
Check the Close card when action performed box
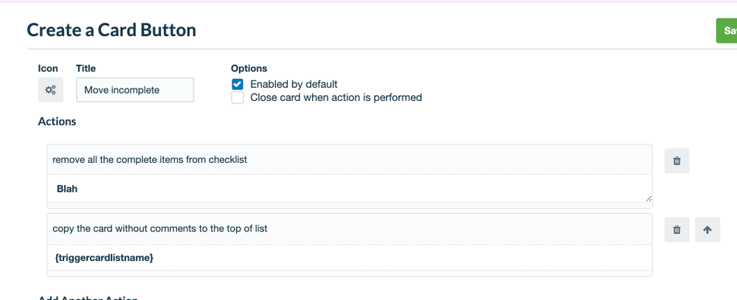(238, 97)
